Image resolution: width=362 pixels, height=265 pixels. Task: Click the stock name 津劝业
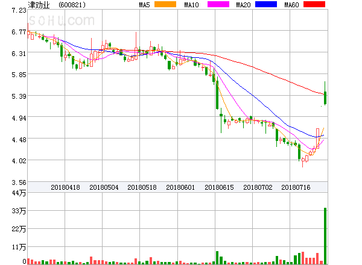[39, 5]
